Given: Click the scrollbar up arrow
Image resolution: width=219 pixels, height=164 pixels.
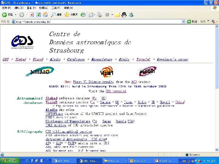Looking at the screenshot, I should [x=217, y=26].
